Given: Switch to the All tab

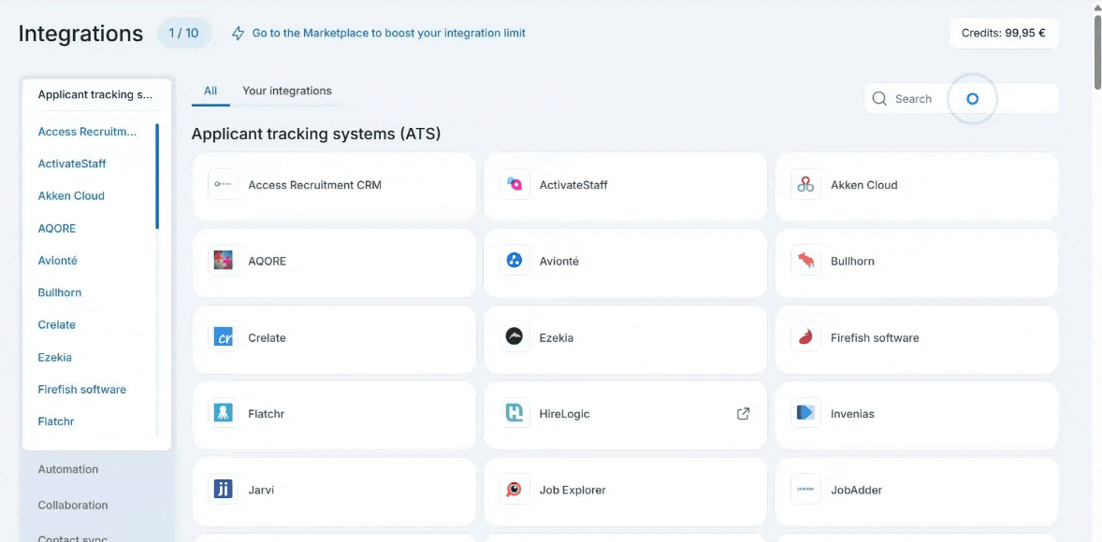Looking at the screenshot, I should [210, 91].
